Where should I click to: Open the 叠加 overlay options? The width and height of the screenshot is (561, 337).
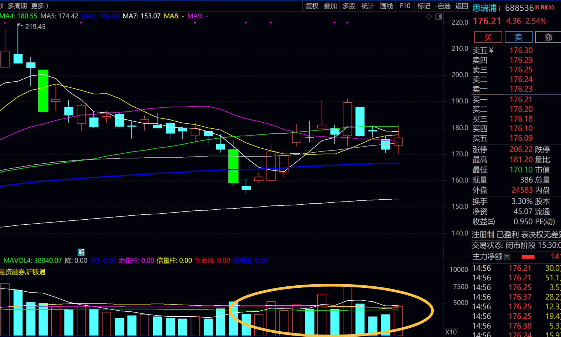point(330,6)
